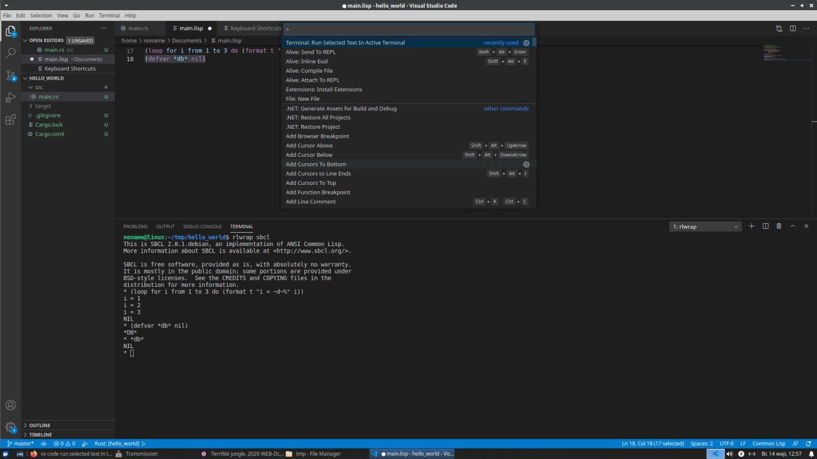The width and height of the screenshot is (817, 459).
Task: Open the Search view in activity bar
Action: [x=10, y=53]
